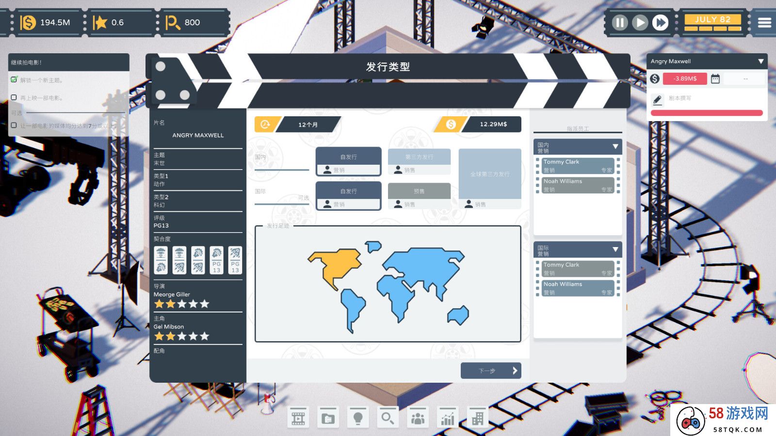Click the red script writing progress bar
The image size is (776, 436).
707,113
